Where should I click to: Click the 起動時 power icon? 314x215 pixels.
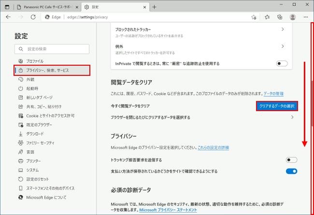pos(21,88)
